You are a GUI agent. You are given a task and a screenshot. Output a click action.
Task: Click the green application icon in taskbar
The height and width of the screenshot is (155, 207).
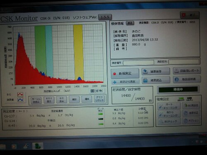point(38,146)
